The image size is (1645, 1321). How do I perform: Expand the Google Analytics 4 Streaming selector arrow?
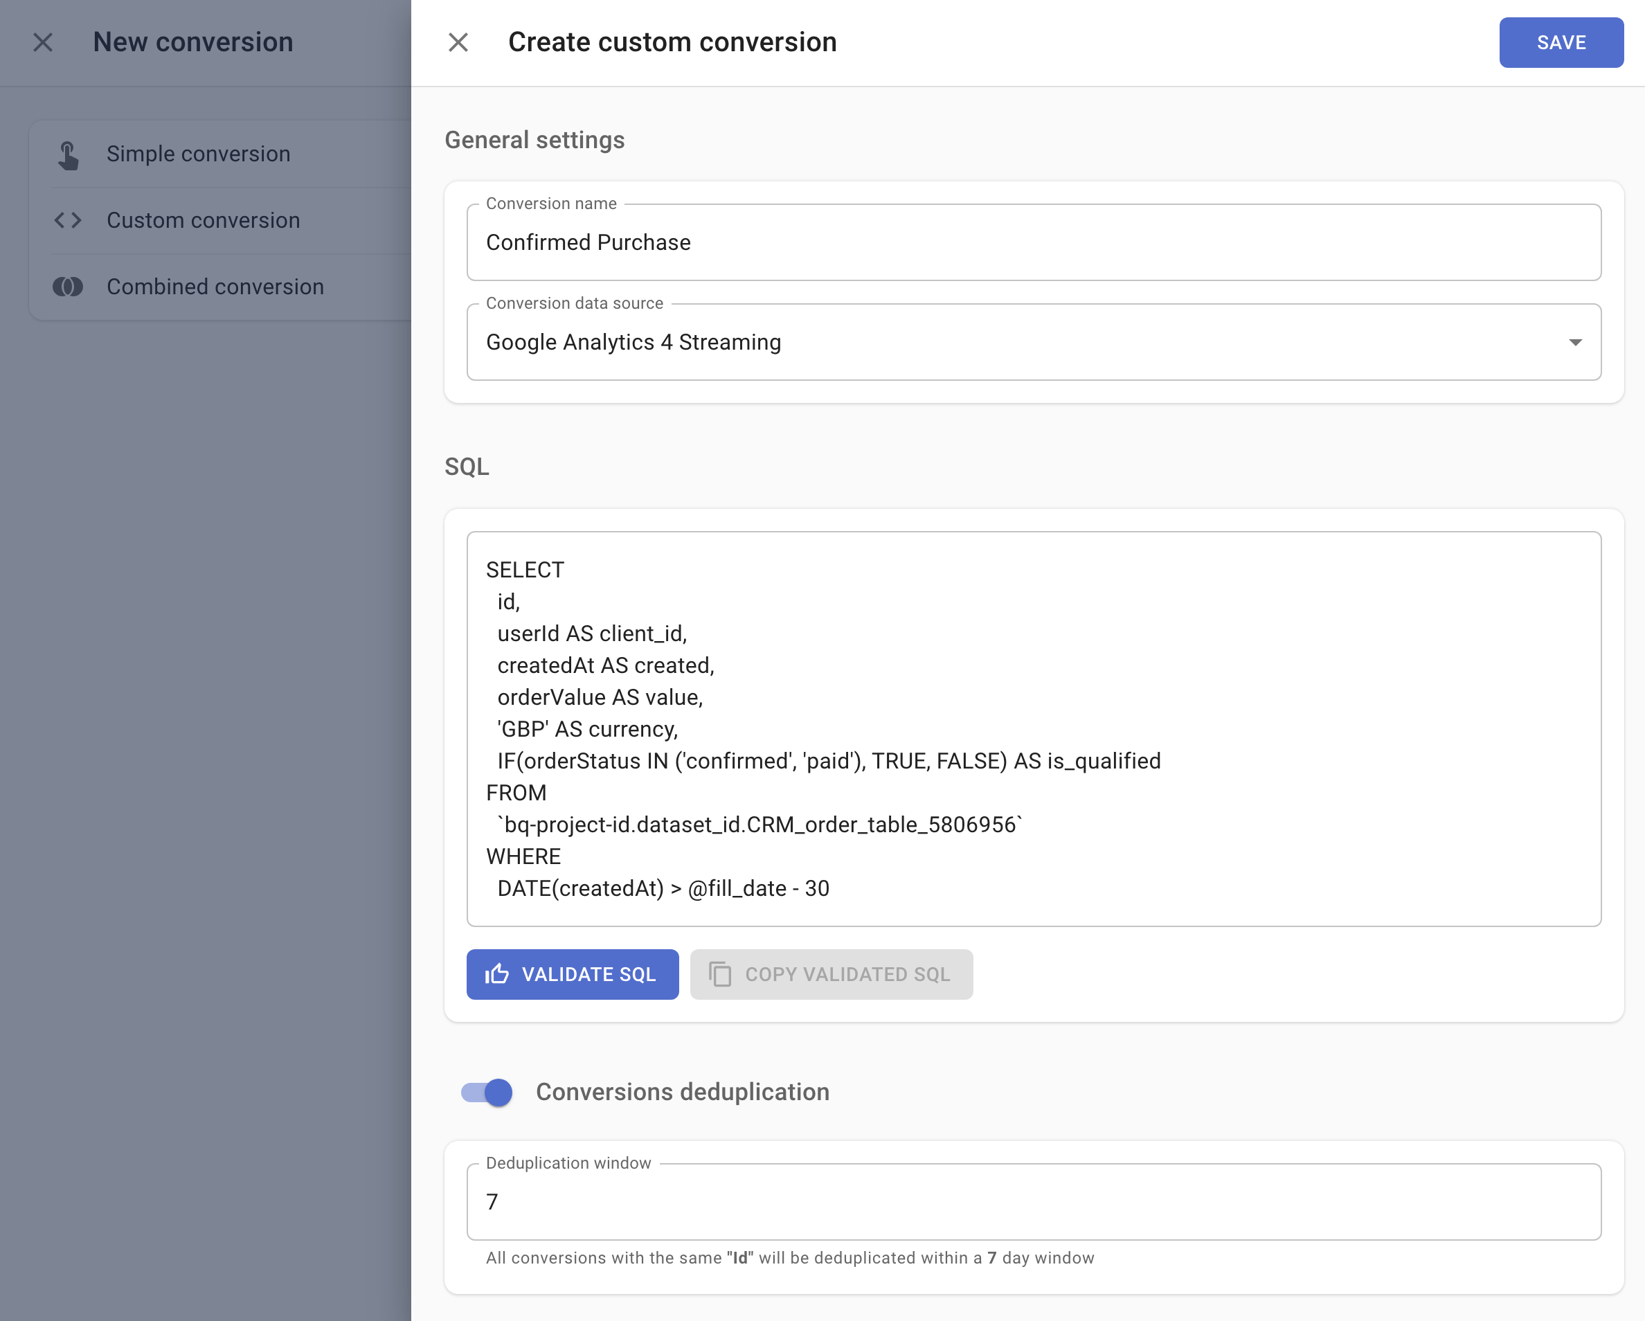pyautogui.click(x=1576, y=343)
